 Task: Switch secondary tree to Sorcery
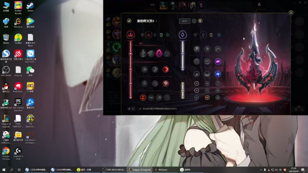[203, 35]
